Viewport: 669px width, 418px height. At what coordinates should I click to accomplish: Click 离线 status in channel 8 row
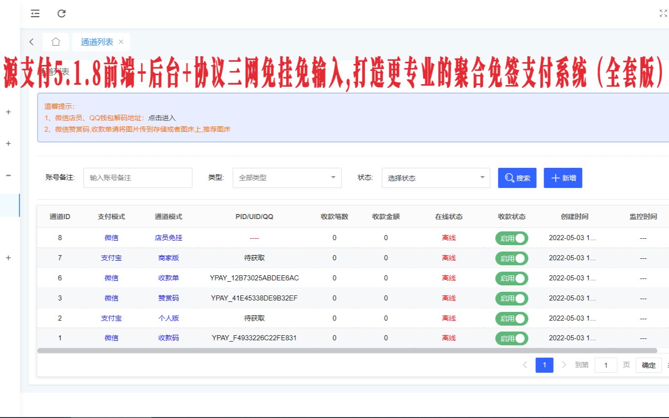tap(449, 238)
